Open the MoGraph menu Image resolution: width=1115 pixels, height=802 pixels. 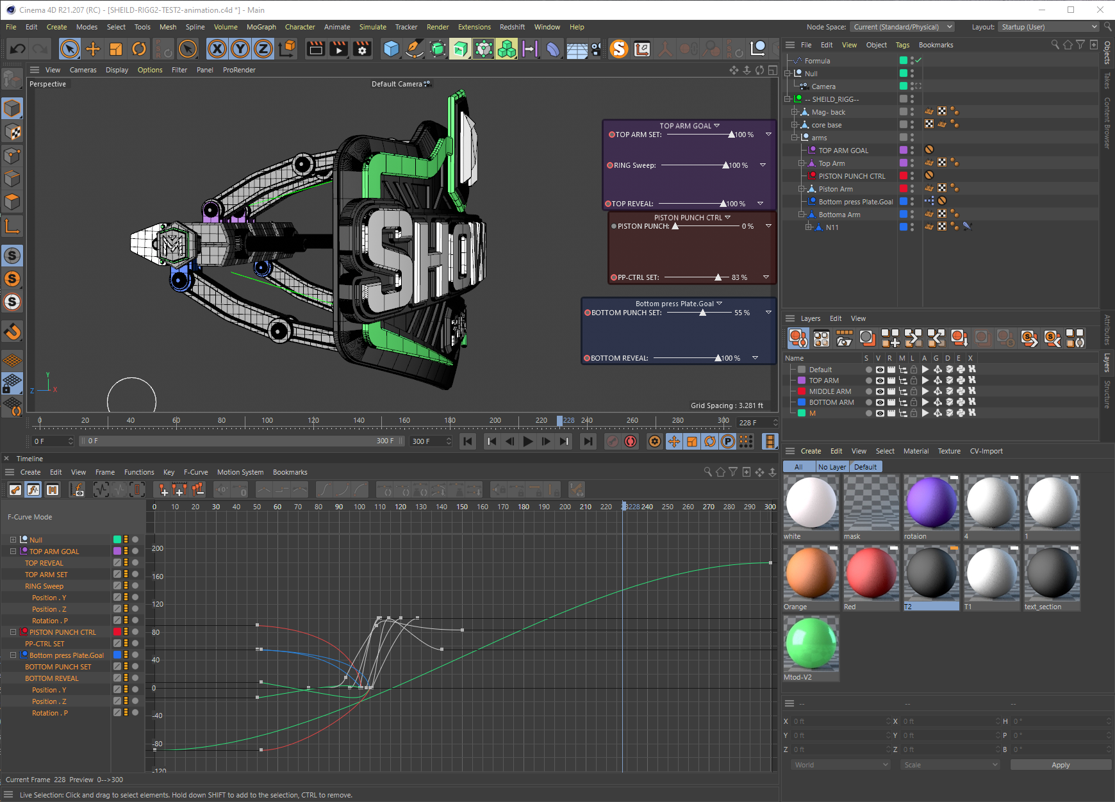click(x=261, y=27)
